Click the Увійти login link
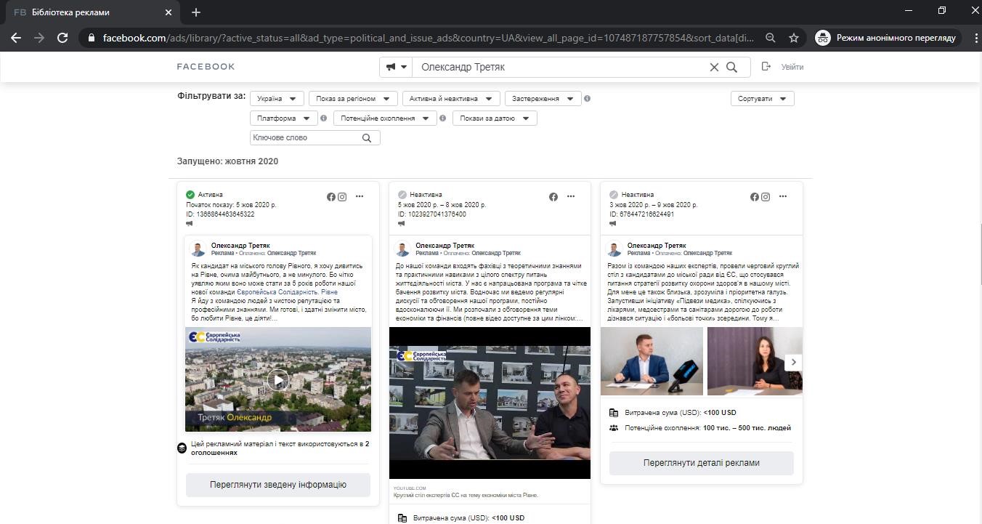This screenshot has height=524, width=982. (x=792, y=67)
